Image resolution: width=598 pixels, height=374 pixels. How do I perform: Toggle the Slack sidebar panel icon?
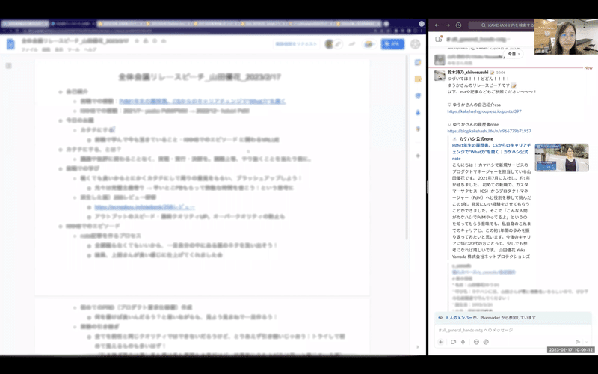point(439,39)
